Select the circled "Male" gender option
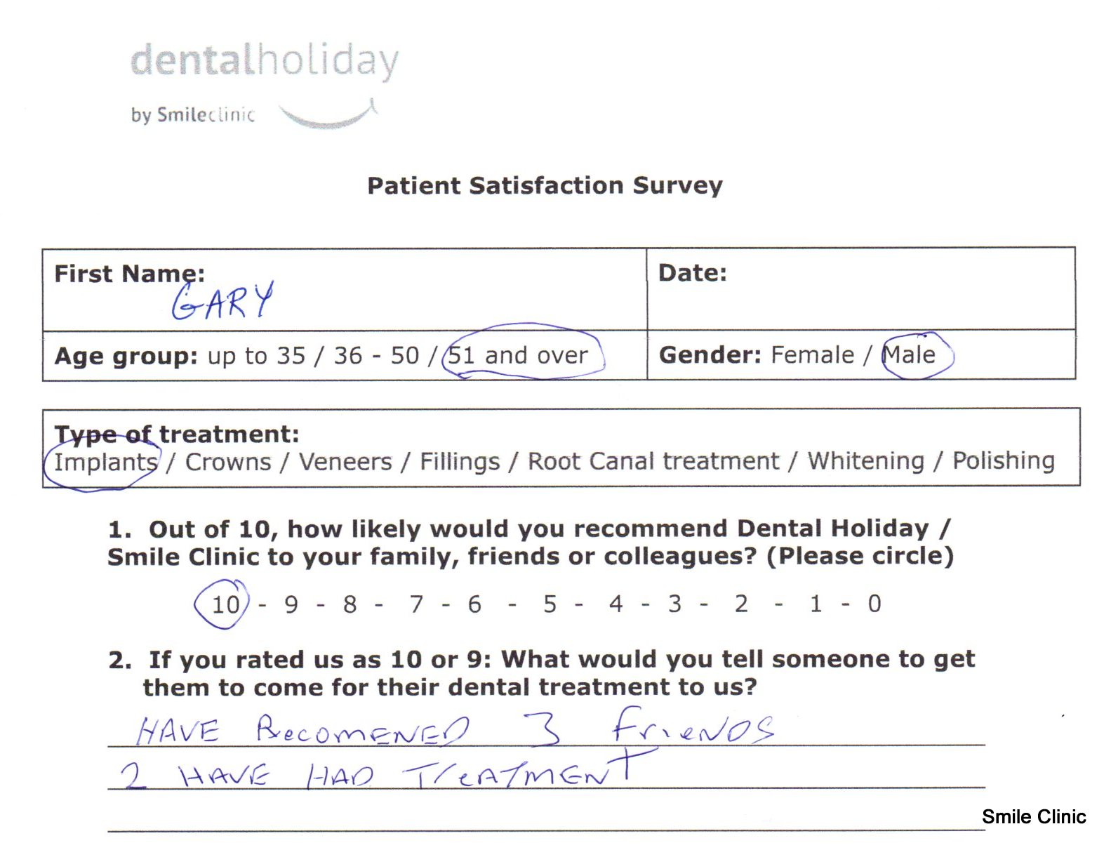 click(909, 355)
